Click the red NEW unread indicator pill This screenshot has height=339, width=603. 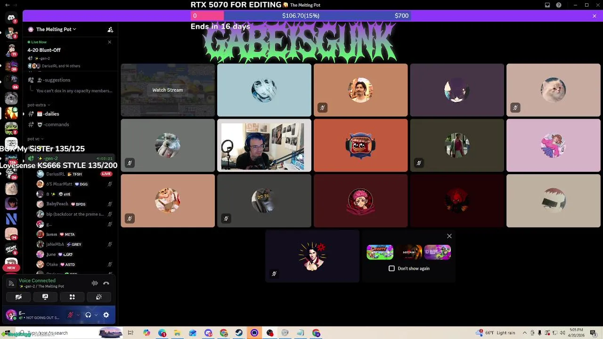[x=11, y=268]
